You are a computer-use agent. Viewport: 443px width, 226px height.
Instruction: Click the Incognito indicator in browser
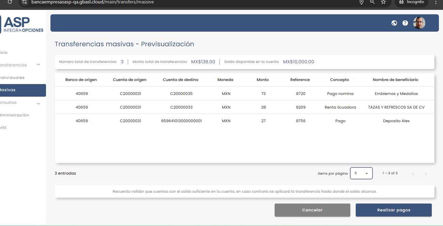tap(411, 2)
